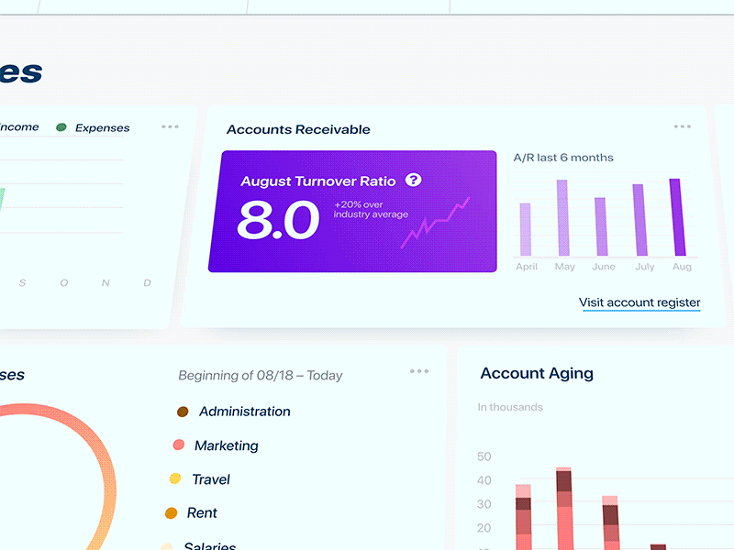This screenshot has height=550, width=734.
Task: Toggle the Rent category visibility
Action: pos(172,513)
